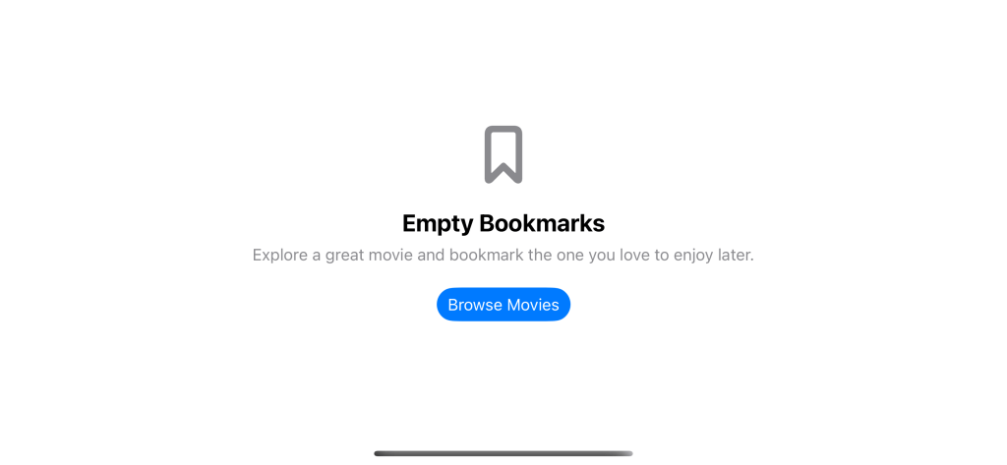
Task: Click the notch of the bookmark icon
Action: coord(503,172)
